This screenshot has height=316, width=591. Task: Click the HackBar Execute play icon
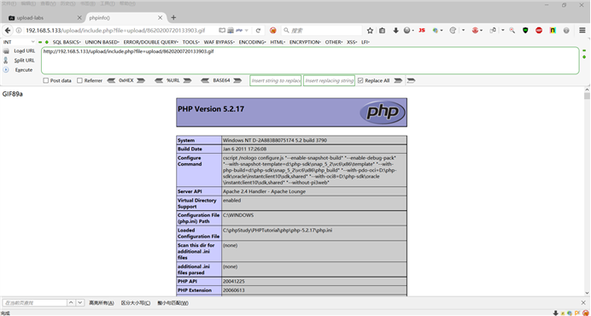point(6,70)
